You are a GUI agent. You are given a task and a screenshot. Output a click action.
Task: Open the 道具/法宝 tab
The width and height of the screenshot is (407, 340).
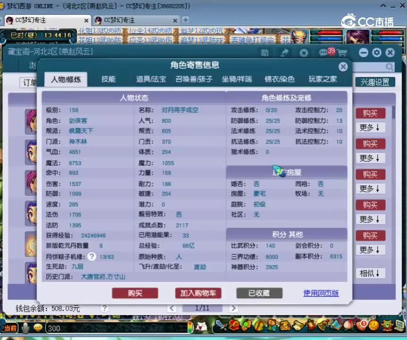click(x=151, y=79)
